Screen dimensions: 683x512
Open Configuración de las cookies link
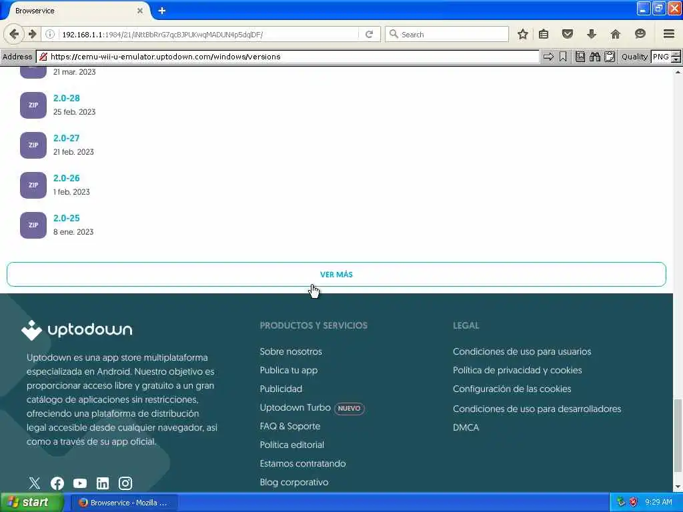(512, 389)
